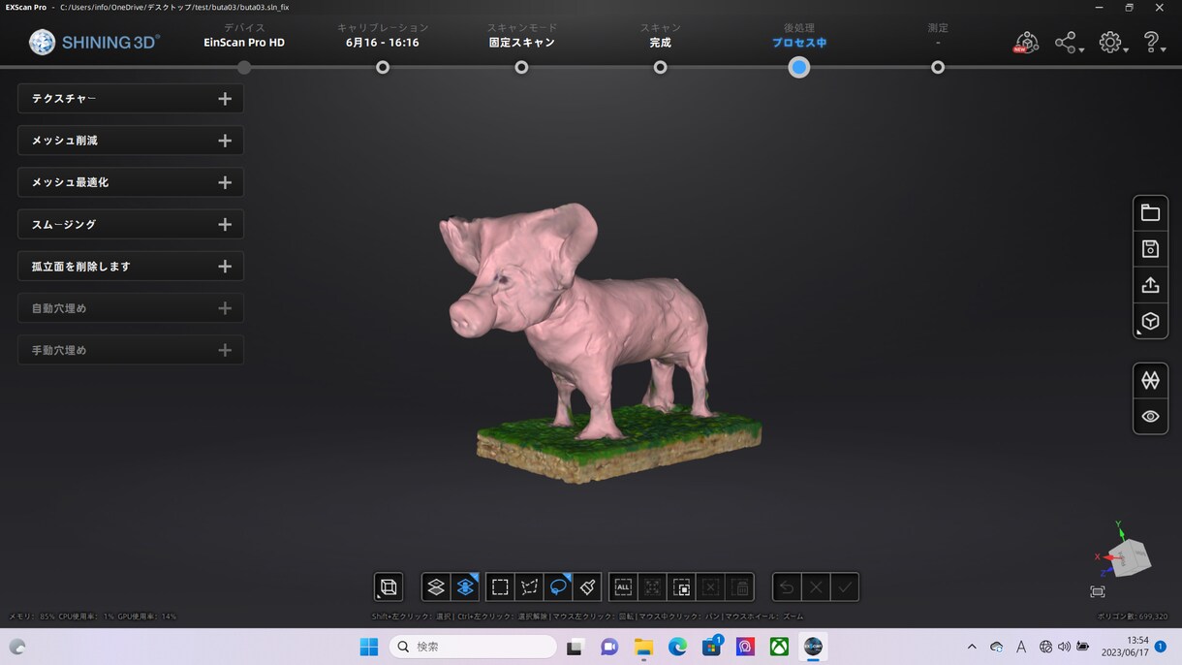Open the settings gear dropdown
This screenshot has height=665, width=1182.
coord(1112,43)
